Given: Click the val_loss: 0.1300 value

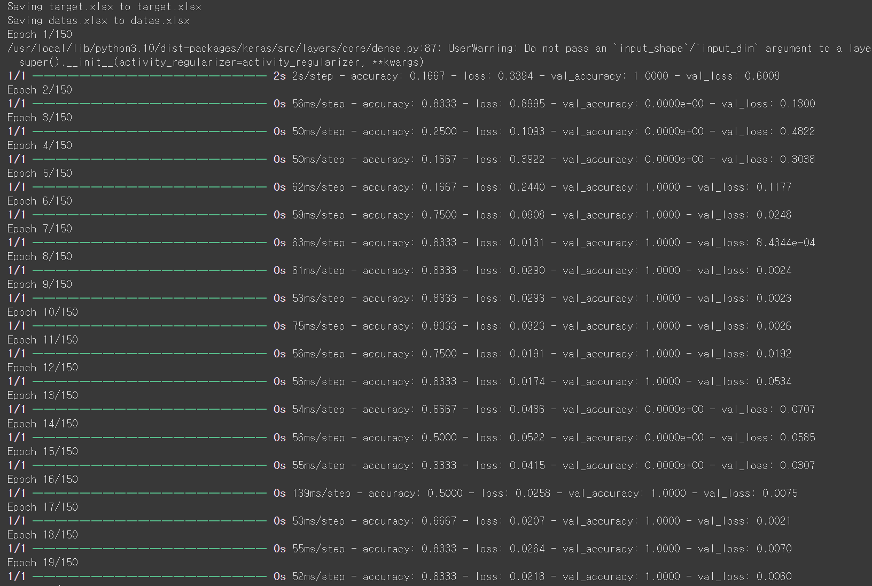Looking at the screenshot, I should (768, 104).
